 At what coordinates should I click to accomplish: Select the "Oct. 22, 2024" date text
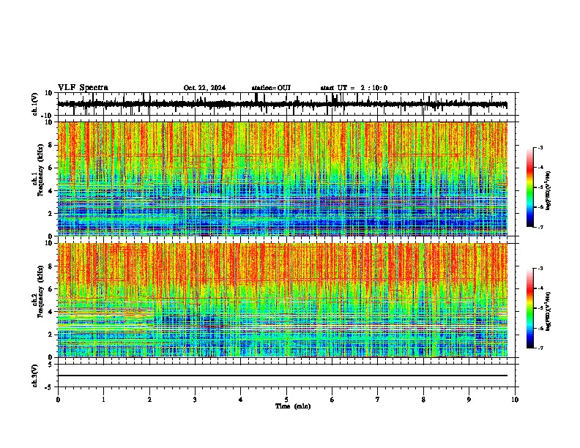pyautogui.click(x=204, y=88)
